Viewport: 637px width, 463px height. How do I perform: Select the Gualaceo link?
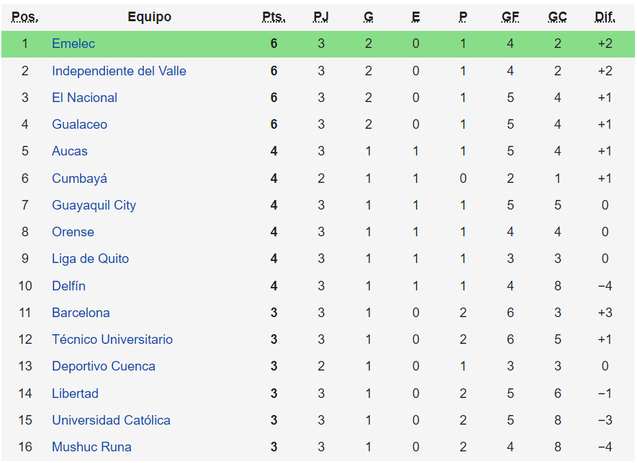tap(80, 125)
